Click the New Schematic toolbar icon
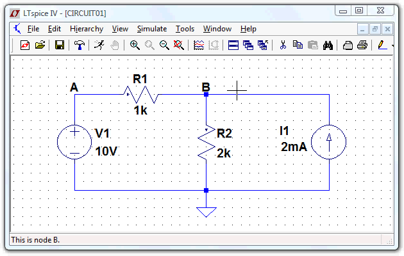 (25, 45)
